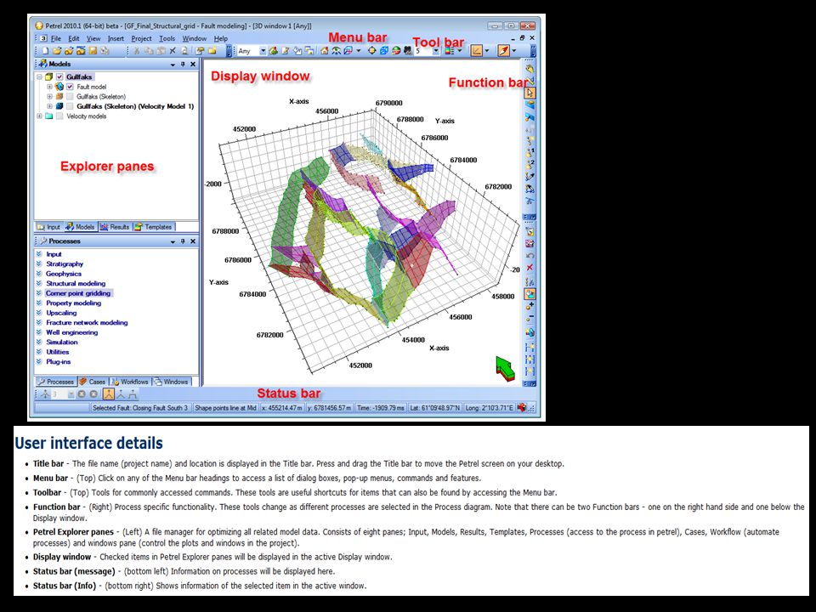The image size is (816, 612).
Task: Open the 'Any' domain dropdown in toolbar
Action: pyautogui.click(x=263, y=51)
